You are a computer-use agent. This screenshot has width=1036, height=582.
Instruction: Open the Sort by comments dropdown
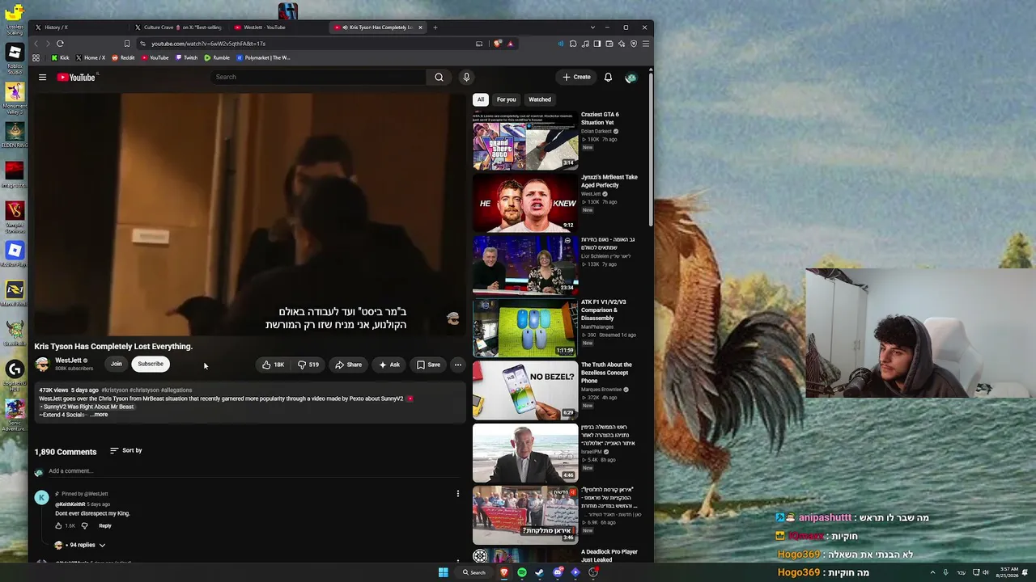coord(126,450)
